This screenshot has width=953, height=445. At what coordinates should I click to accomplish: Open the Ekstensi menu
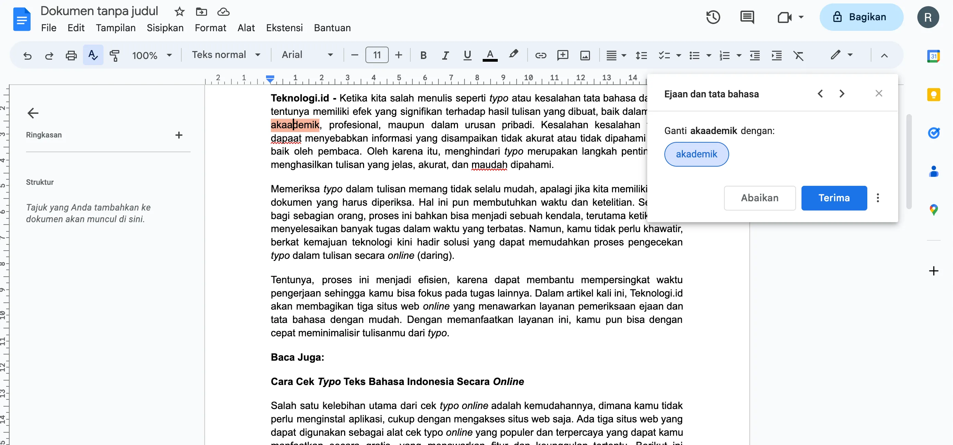(284, 28)
